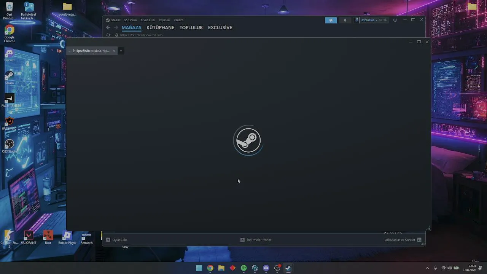Open the Oyunlar menu
487x274 pixels.
pyautogui.click(x=164, y=20)
